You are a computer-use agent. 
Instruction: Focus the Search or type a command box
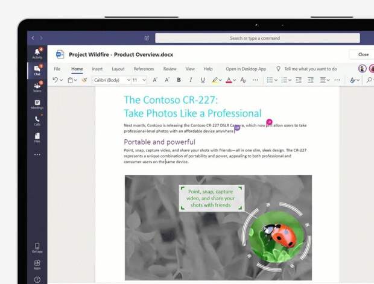click(258, 38)
